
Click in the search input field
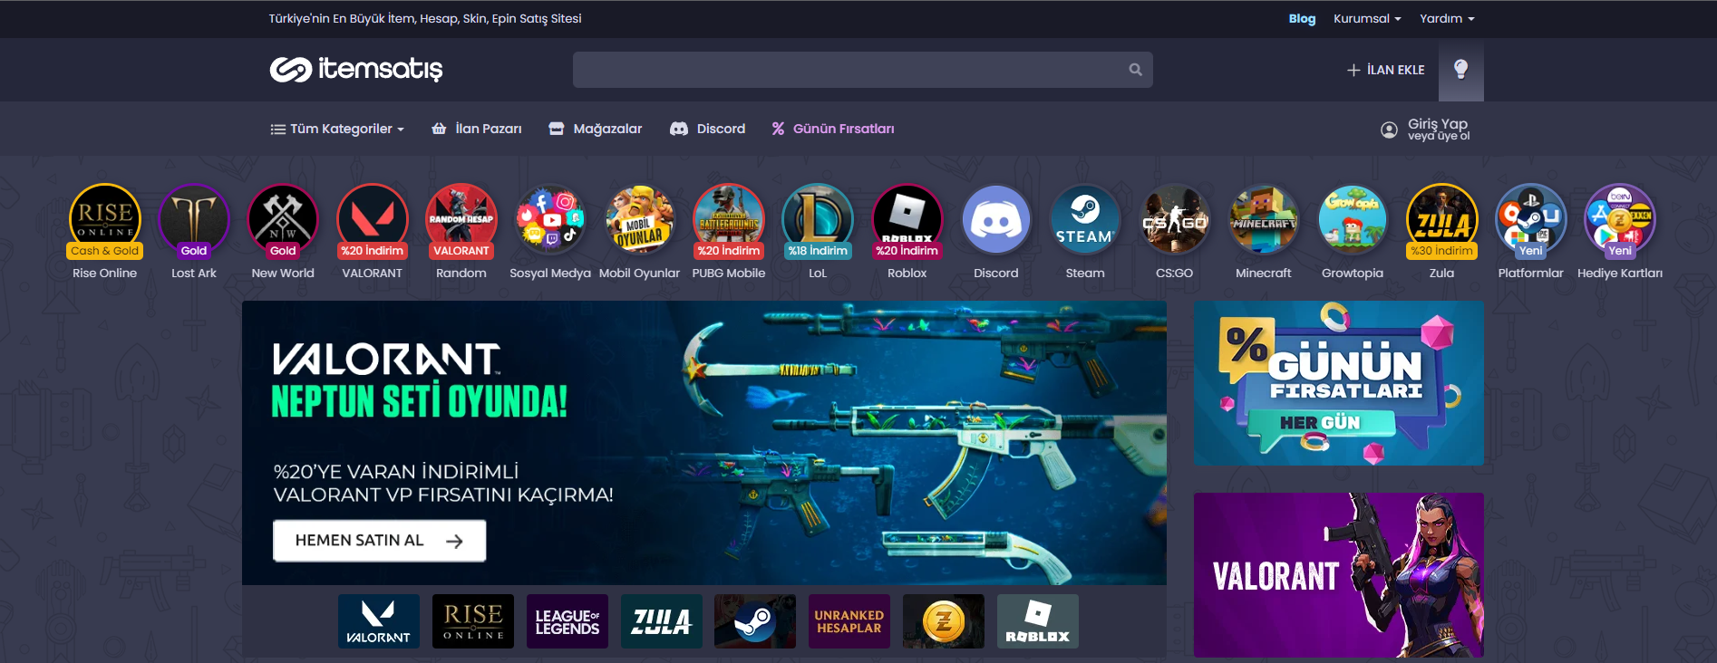pos(862,70)
